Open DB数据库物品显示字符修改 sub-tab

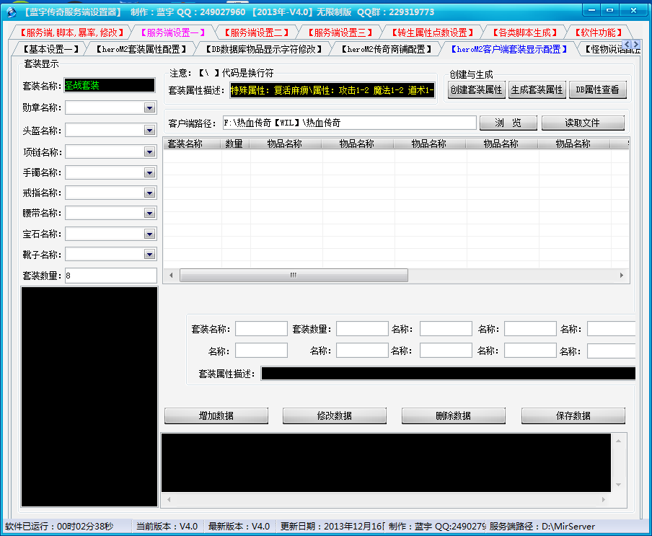(264, 49)
